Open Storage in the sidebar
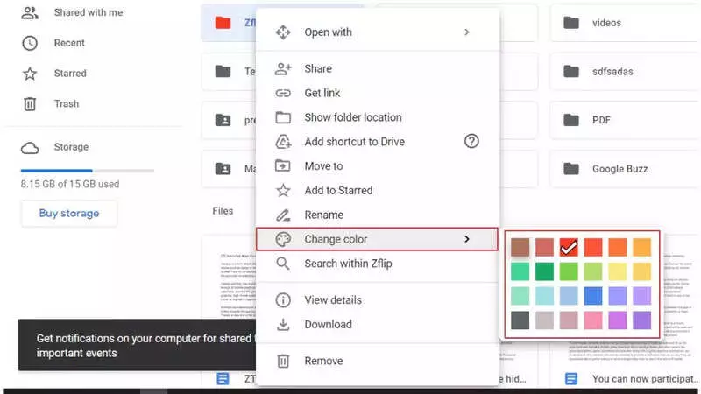The width and height of the screenshot is (701, 394). pos(71,147)
